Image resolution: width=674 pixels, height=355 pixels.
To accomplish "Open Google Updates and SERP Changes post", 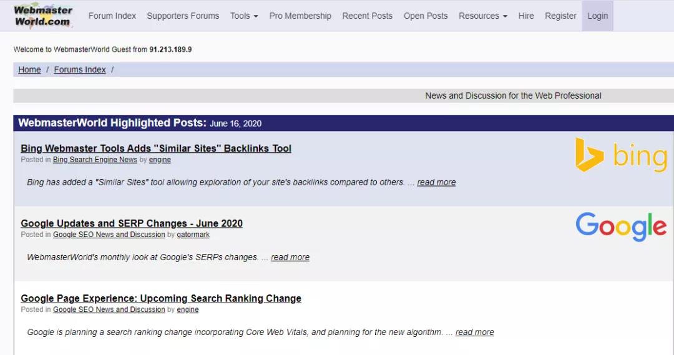I will click(132, 223).
